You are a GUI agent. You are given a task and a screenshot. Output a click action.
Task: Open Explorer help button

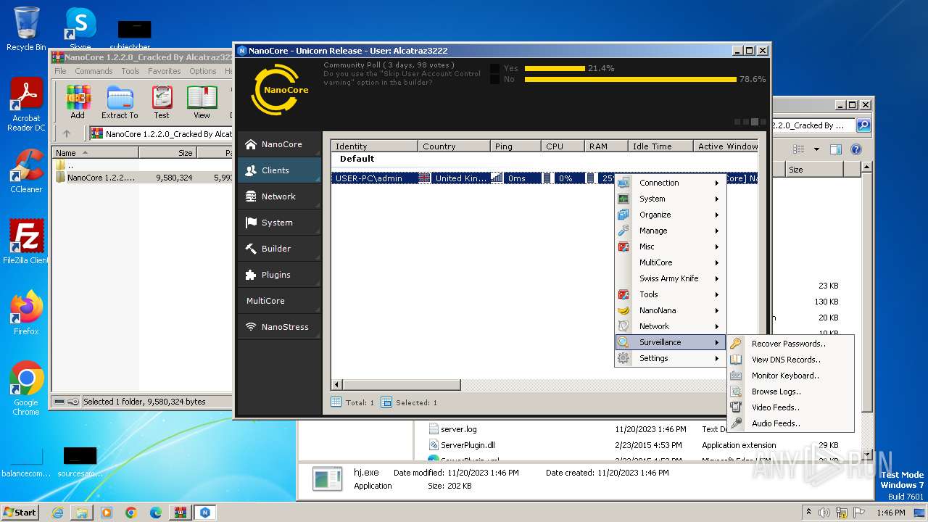[855, 149]
